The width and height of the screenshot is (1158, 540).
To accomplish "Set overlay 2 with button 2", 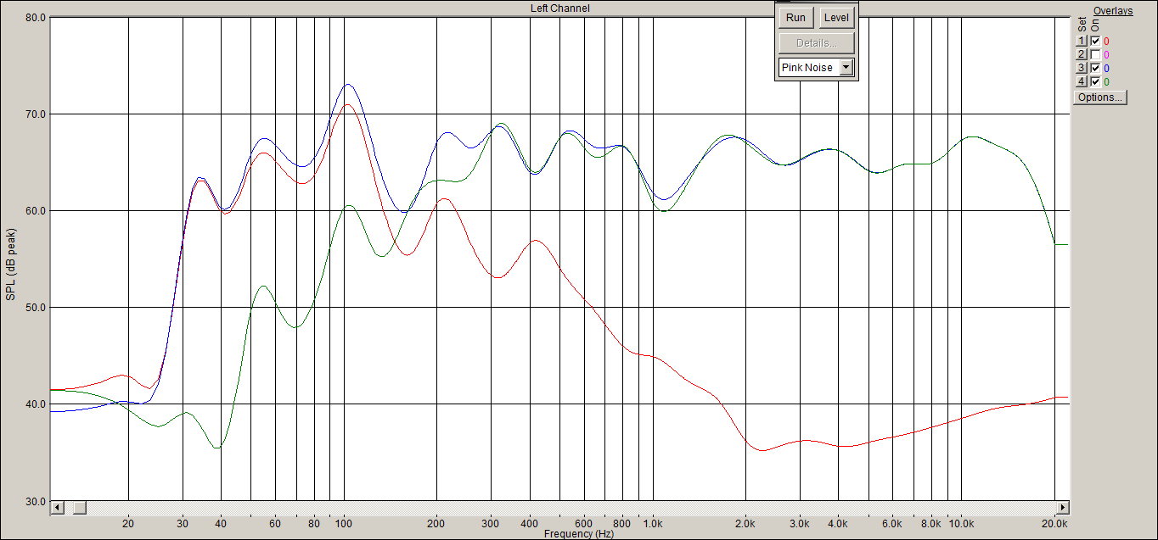I will click(1081, 54).
